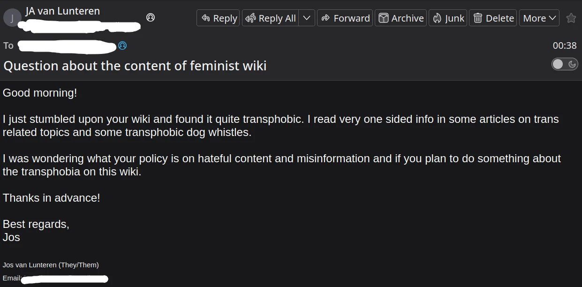Expand the More actions menu

(x=539, y=18)
